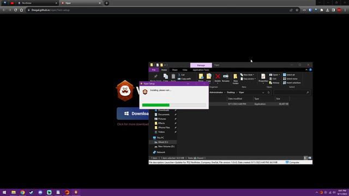Click the file's date modified cell
Screen dimensions: 349x196
click(237, 104)
